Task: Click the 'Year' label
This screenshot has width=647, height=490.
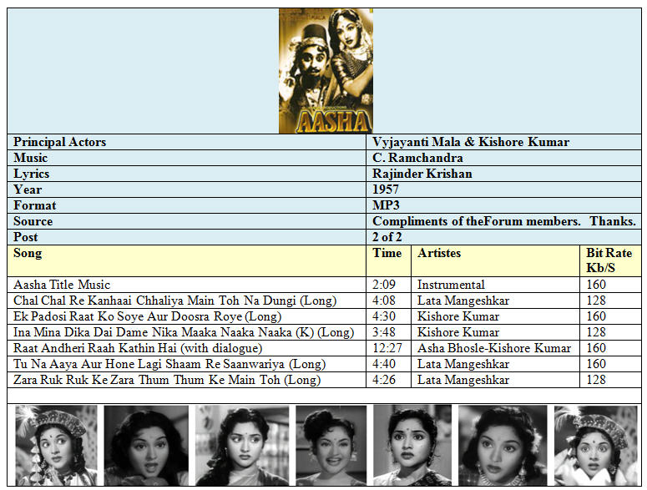Action: click(28, 189)
